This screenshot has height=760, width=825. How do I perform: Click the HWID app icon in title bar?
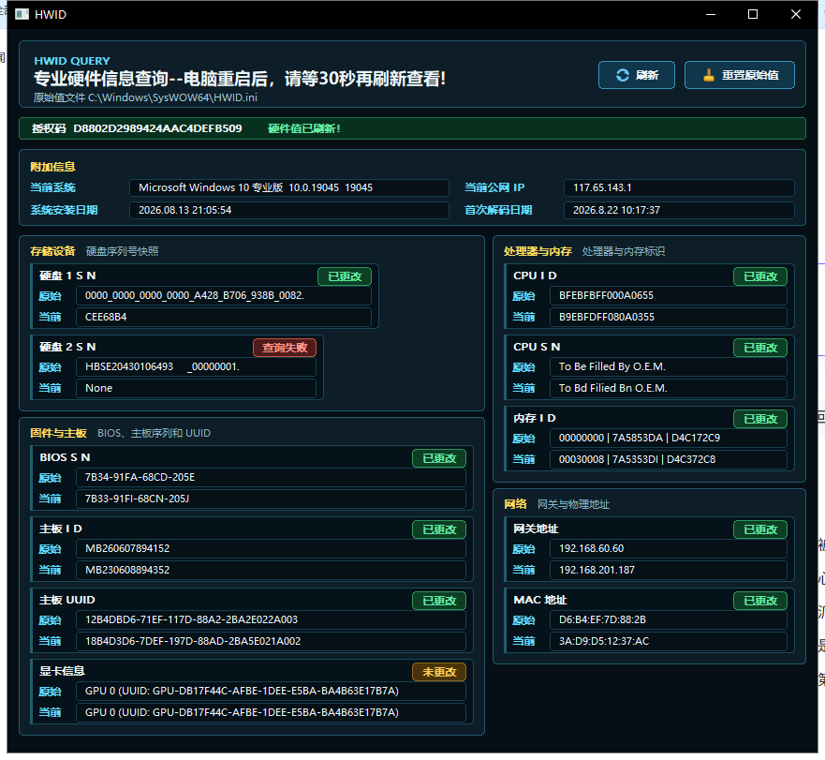22,14
